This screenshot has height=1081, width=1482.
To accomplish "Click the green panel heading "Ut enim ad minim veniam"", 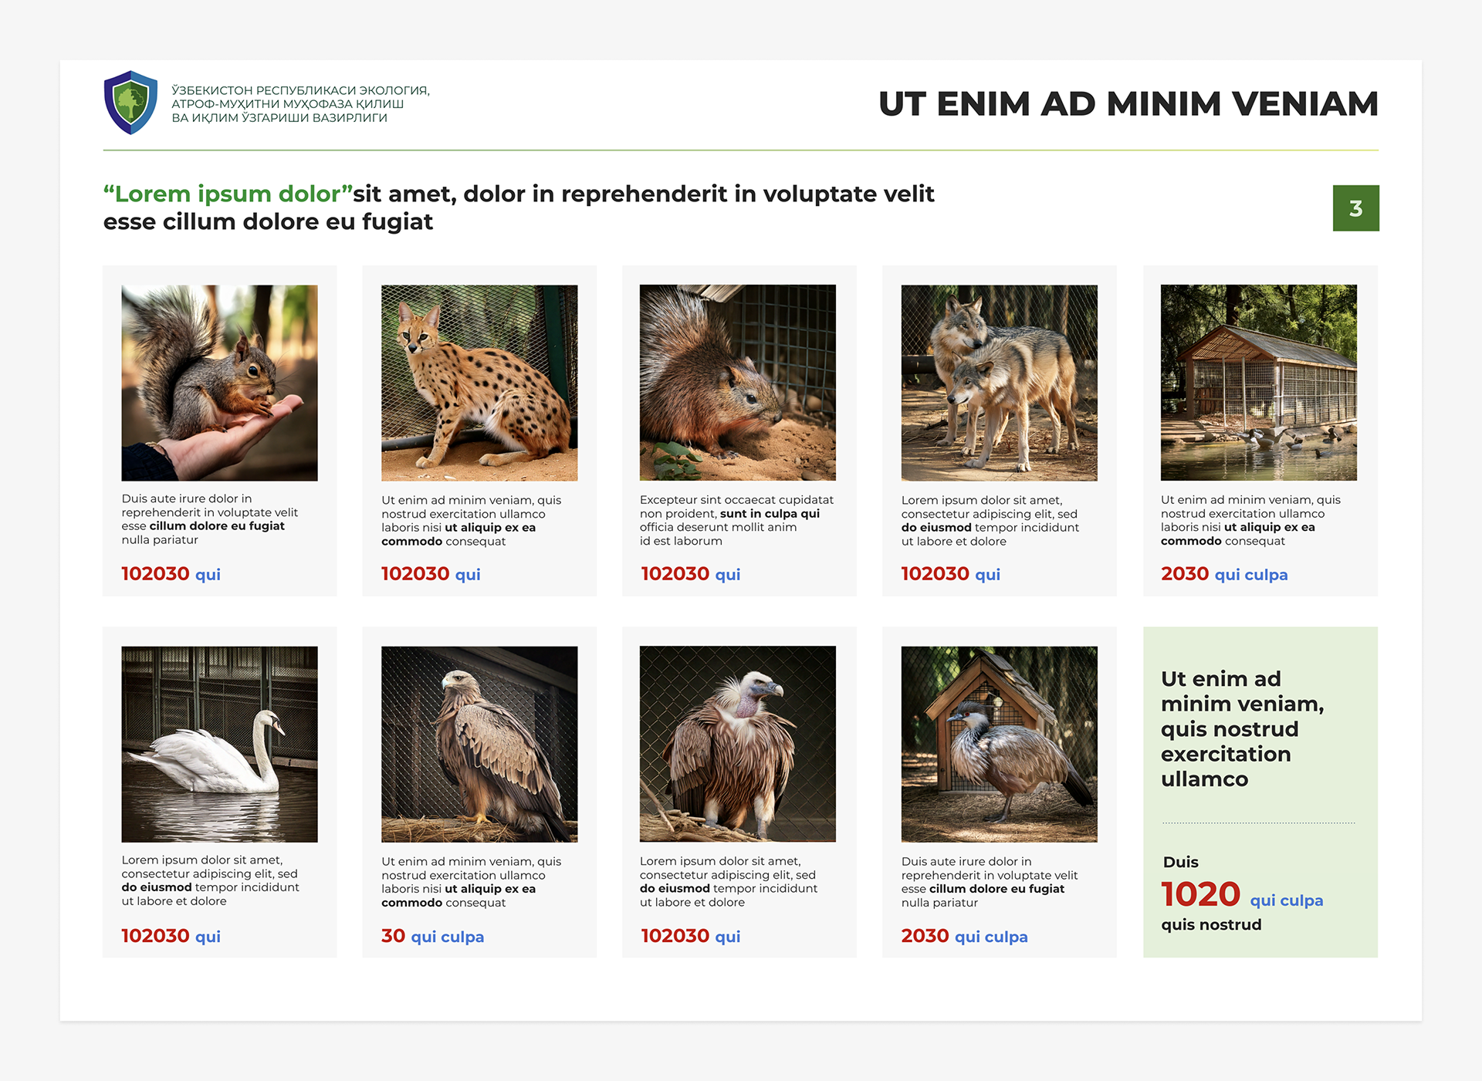I will [x=1241, y=728].
